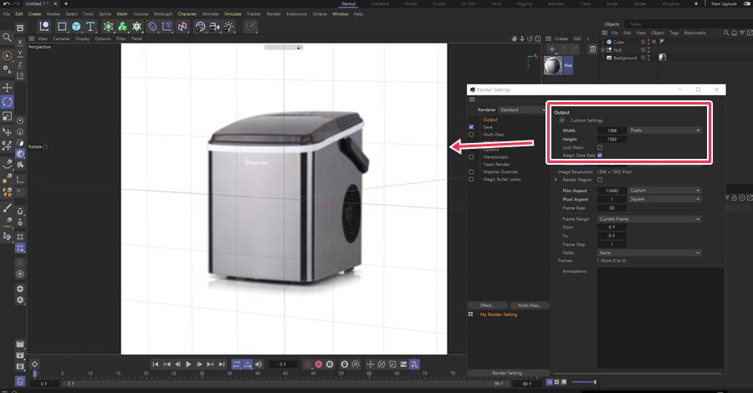Collapse the Custom Settings preset expander
Image resolution: width=753 pixels, height=393 pixels.
(x=562, y=120)
